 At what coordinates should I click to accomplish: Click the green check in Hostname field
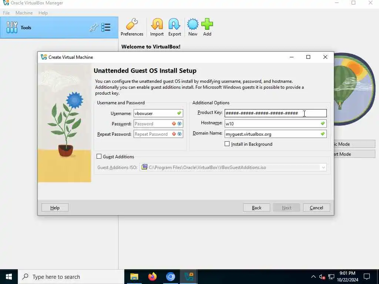pyautogui.click(x=323, y=124)
